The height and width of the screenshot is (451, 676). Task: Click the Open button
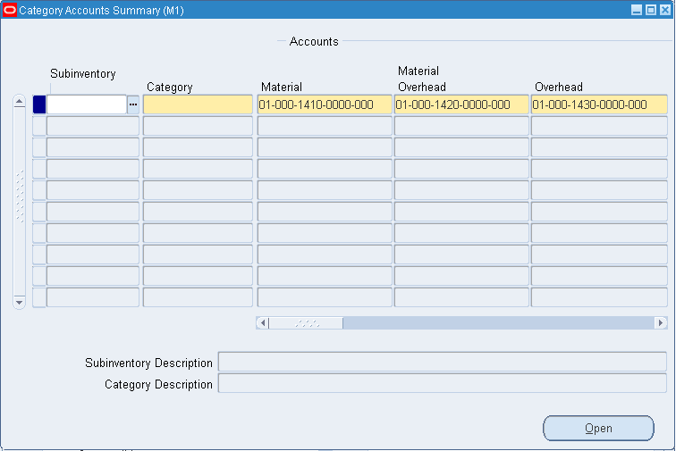598,428
